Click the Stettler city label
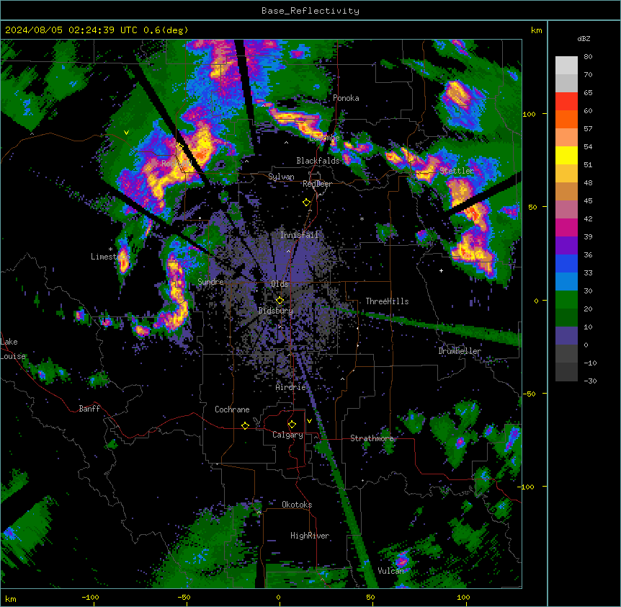Image resolution: width=621 pixels, height=607 pixels. coord(457,171)
